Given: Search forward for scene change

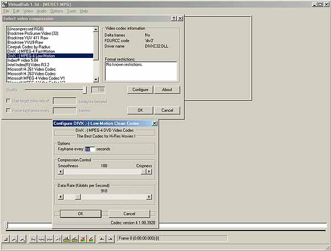Looking at the screenshot, I should [x=91, y=239].
